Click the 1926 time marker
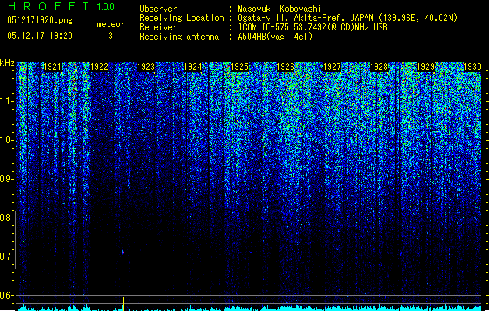This screenshot has width=490, height=311. [286, 67]
